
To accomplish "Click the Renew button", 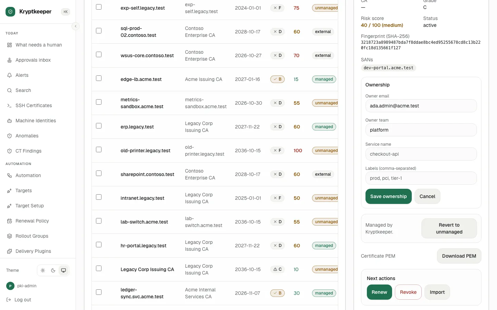I will 379,292.
